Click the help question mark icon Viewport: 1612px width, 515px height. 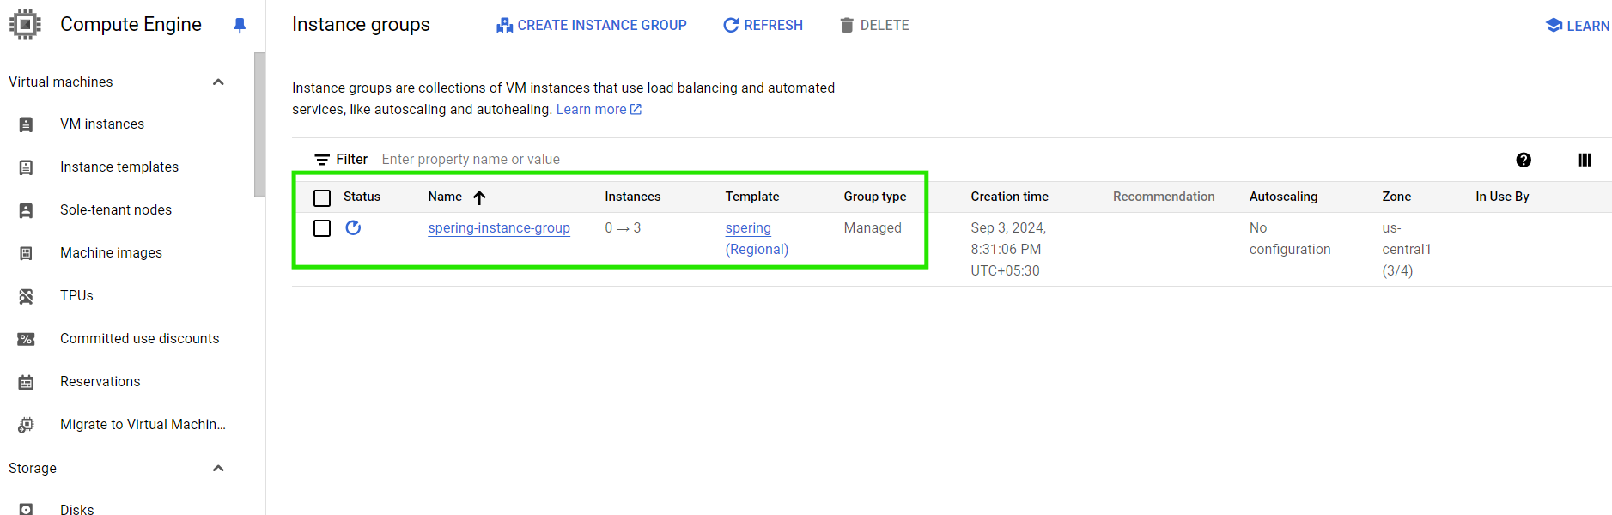click(1524, 160)
